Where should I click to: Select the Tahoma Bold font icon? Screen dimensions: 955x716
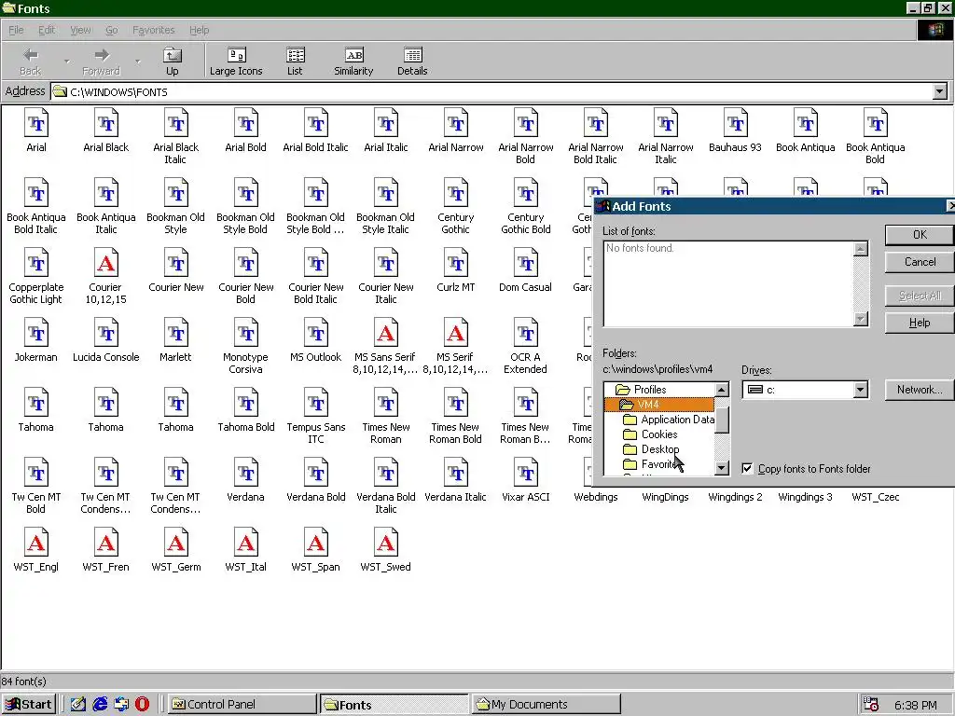[246, 403]
